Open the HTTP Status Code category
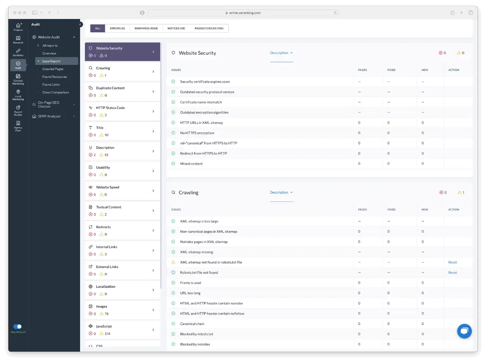486x362 pixels. pos(122,111)
